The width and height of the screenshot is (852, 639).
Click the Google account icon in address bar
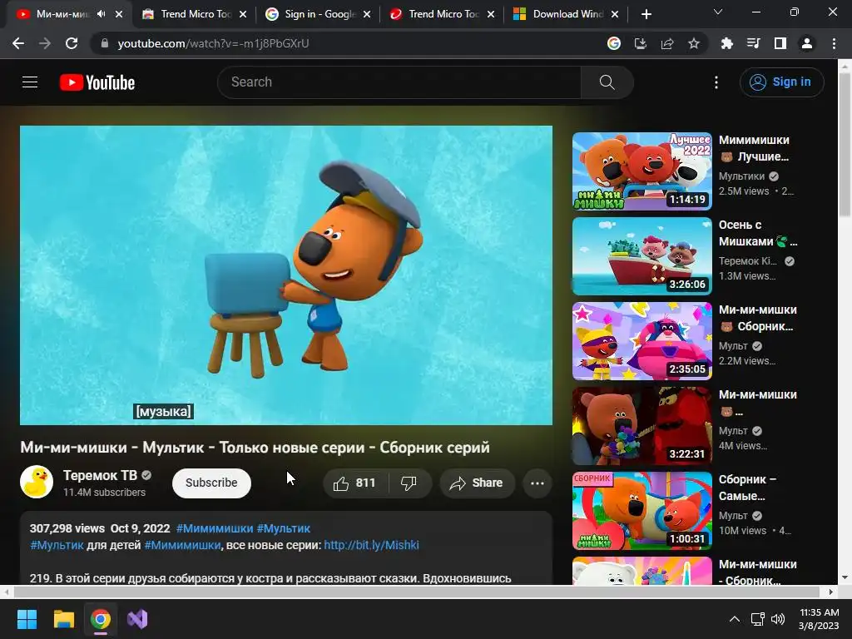[x=614, y=43]
